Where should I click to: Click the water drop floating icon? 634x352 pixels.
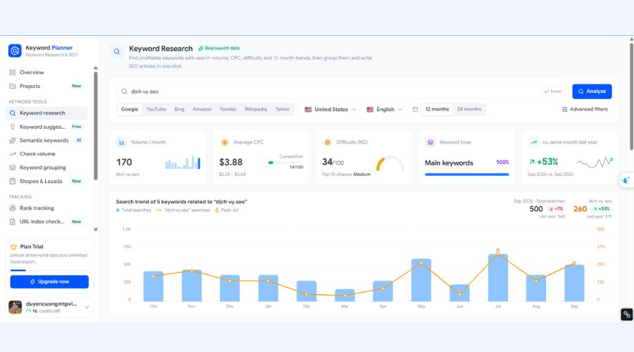pyautogui.click(x=626, y=180)
